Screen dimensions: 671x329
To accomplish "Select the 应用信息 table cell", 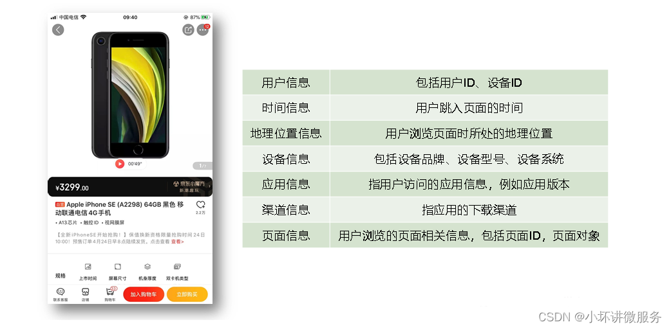I will 286,184.
